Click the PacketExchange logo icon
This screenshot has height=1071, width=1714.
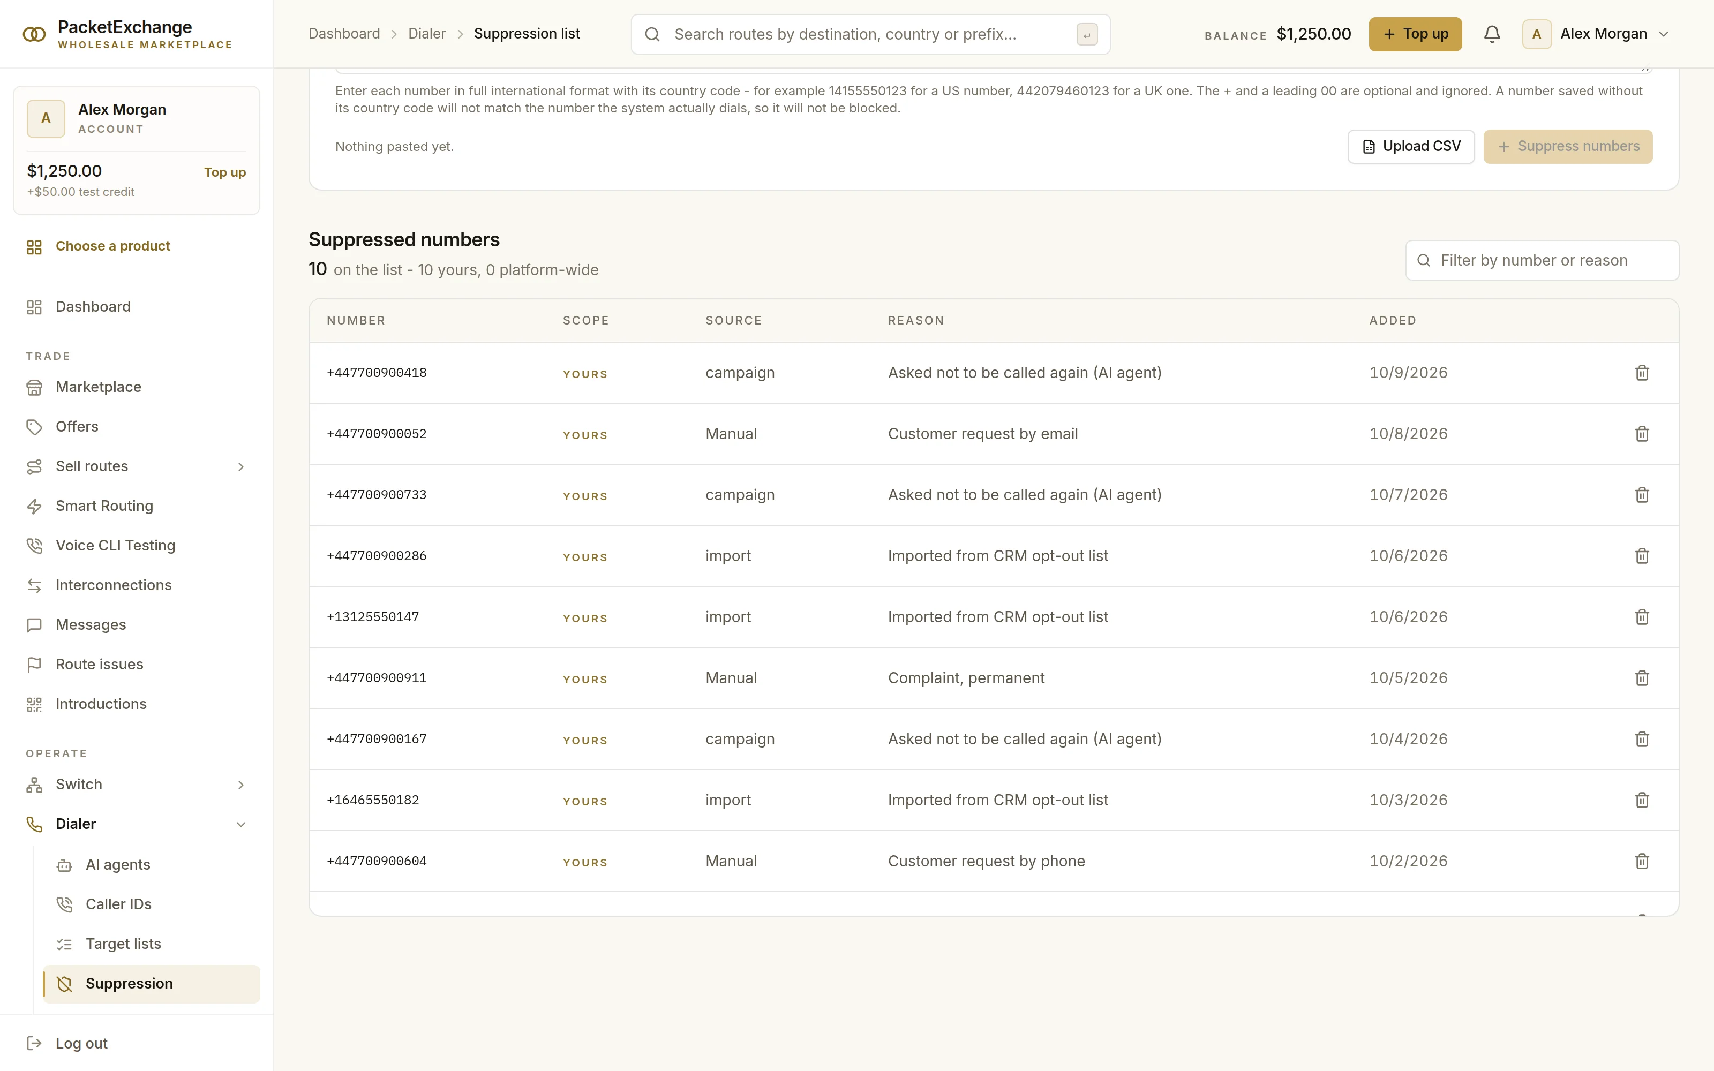click(x=34, y=34)
